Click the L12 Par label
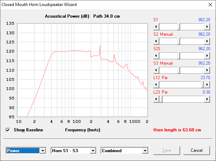This screenshot has width=216, height=161. coord(160,78)
